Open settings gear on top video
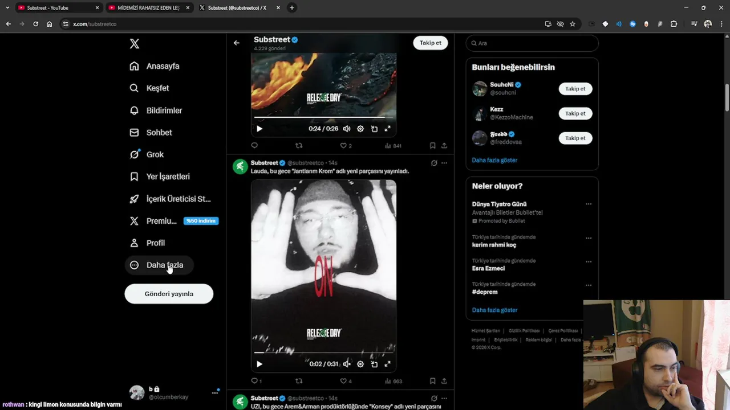The image size is (730, 410). 360,129
